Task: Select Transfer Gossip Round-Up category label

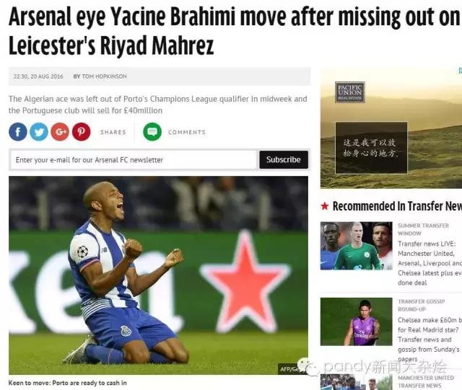Action: pos(422,305)
